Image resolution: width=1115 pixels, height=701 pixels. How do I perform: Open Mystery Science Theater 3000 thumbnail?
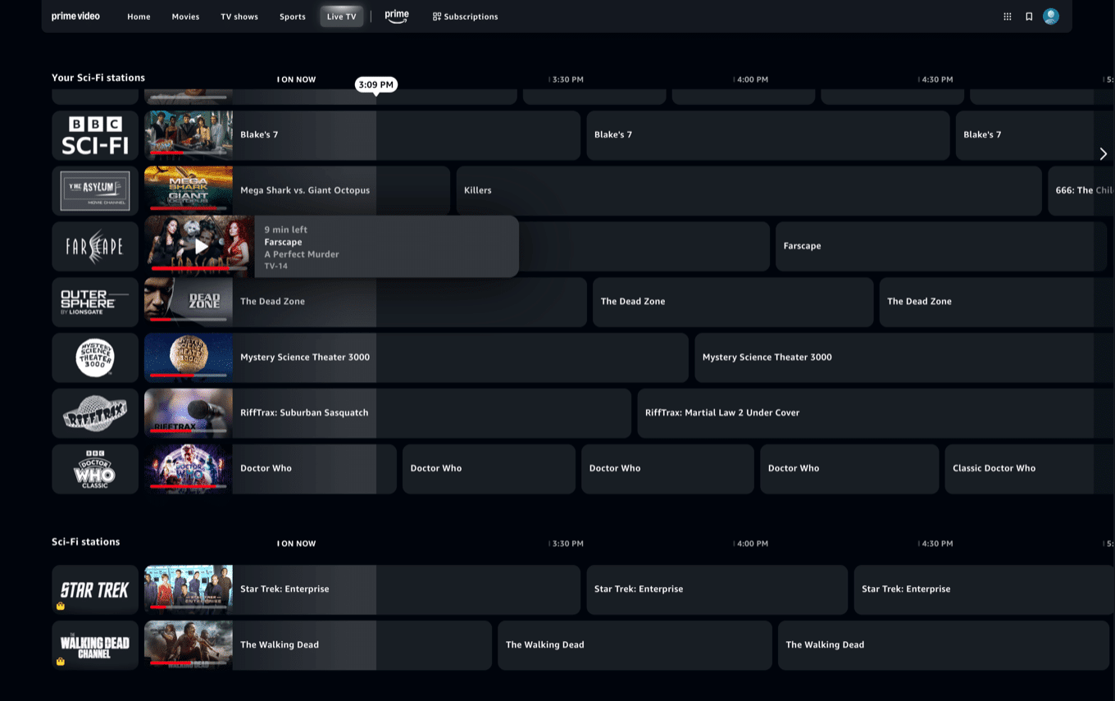coord(189,358)
